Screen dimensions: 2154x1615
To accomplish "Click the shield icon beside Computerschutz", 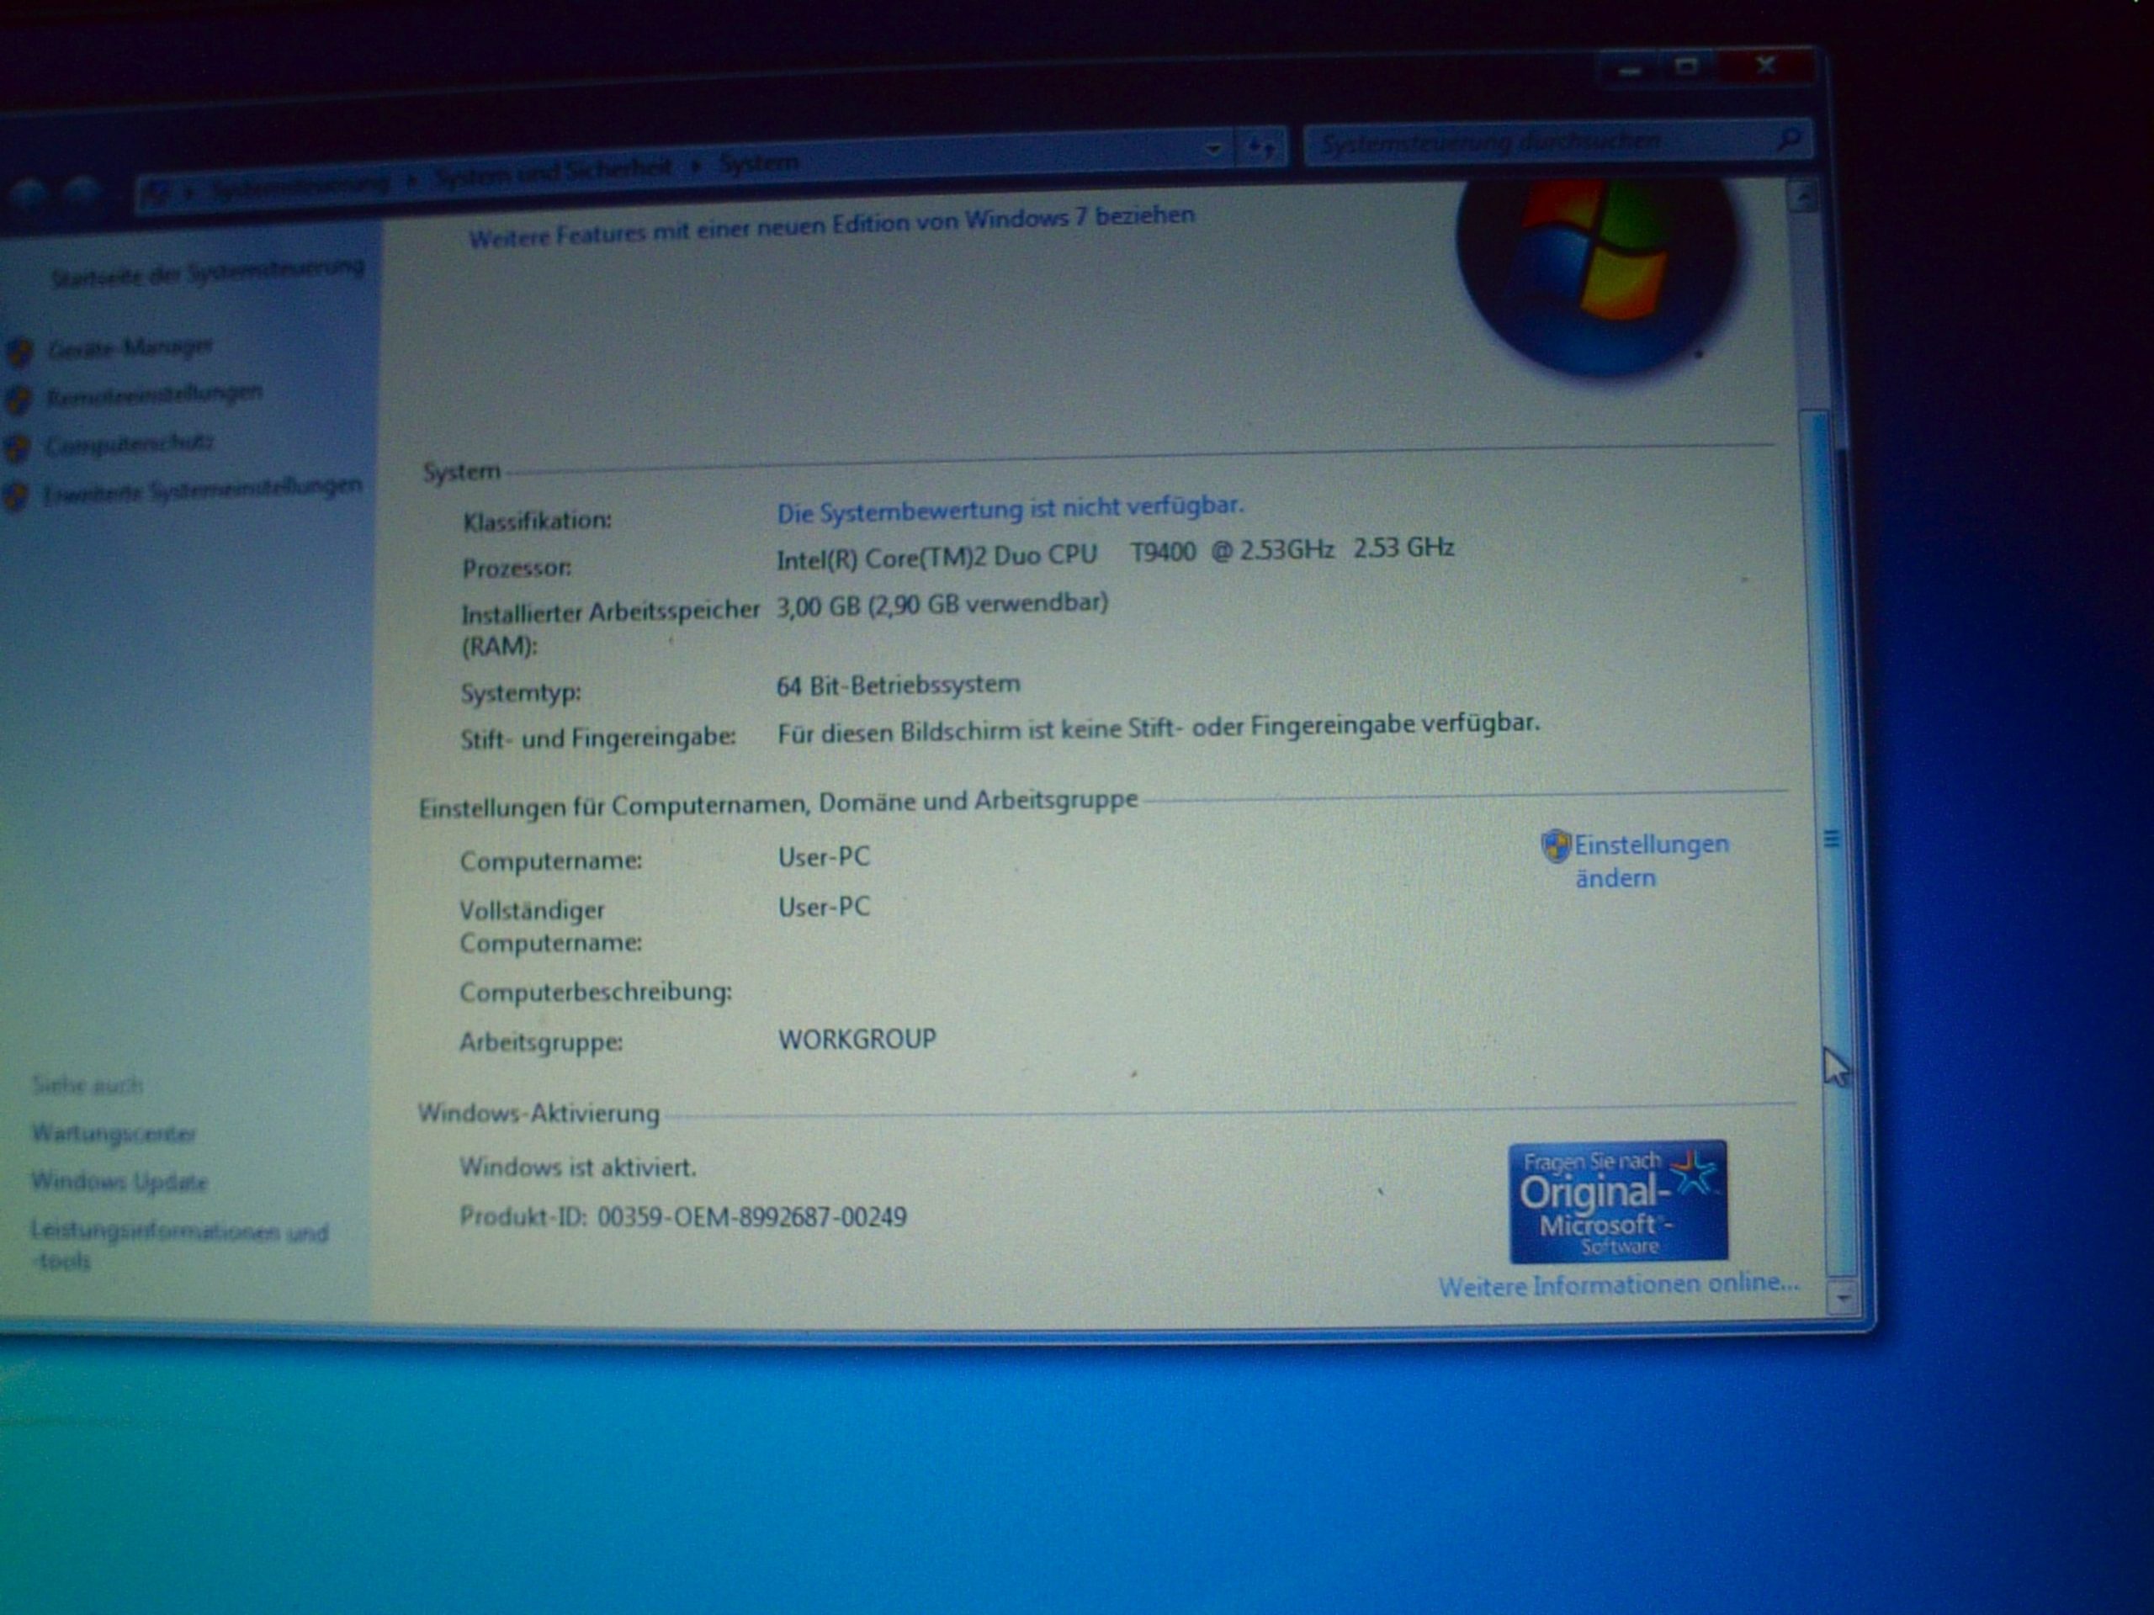I will [x=17, y=447].
